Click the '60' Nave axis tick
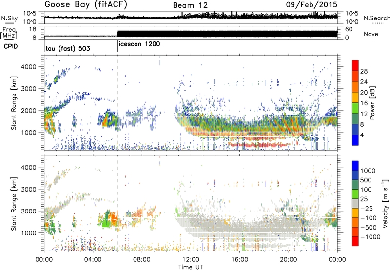 coord(349,29)
